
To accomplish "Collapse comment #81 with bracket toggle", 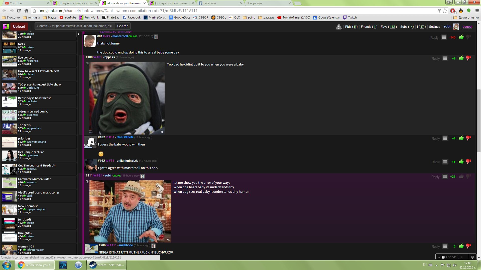I will coord(156,37).
